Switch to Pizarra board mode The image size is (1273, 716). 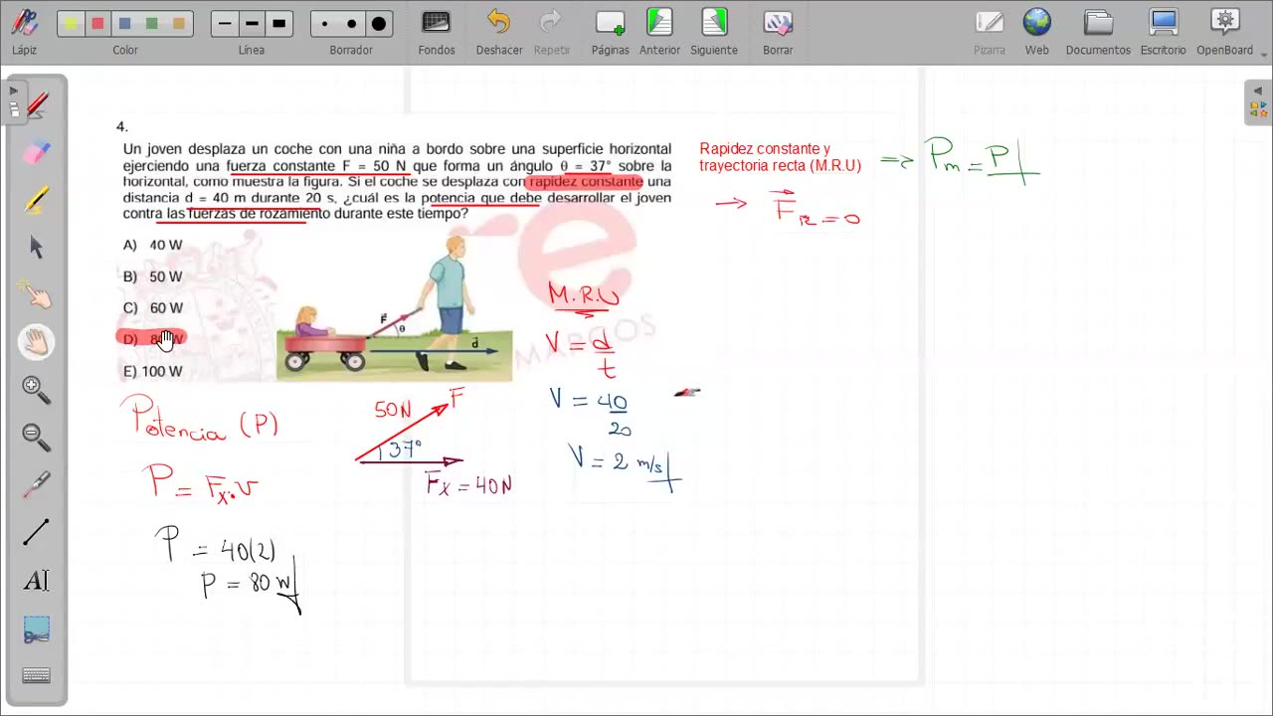(x=990, y=31)
